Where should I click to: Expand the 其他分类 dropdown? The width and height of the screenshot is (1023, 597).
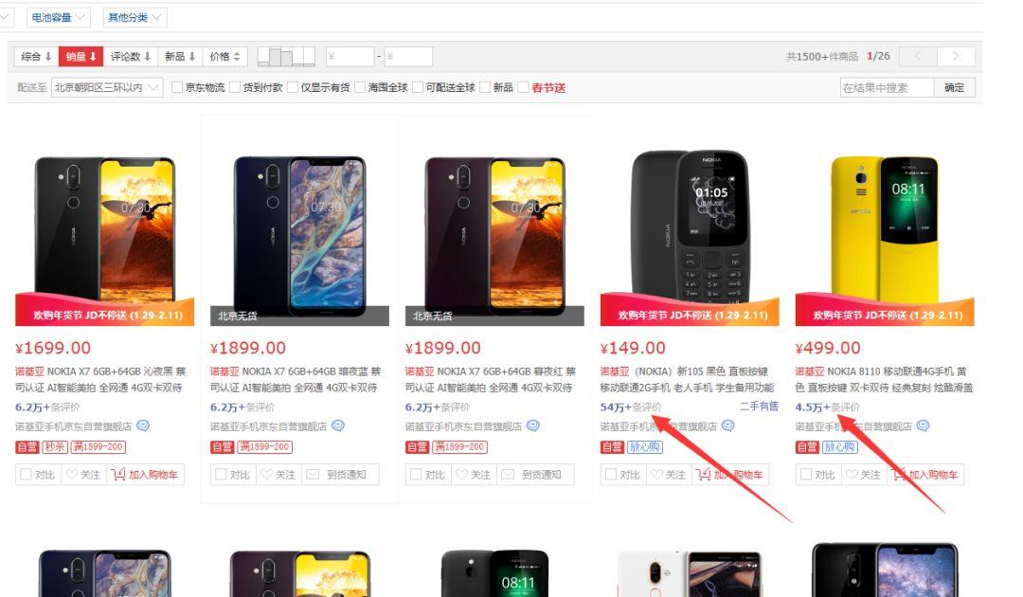click(135, 18)
